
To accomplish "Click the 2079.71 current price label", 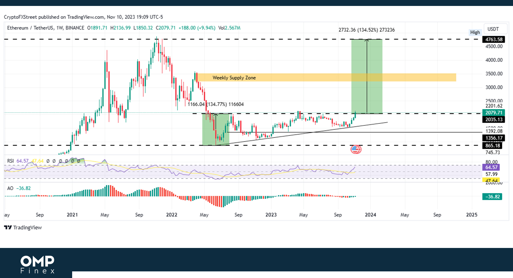I will point(493,113).
